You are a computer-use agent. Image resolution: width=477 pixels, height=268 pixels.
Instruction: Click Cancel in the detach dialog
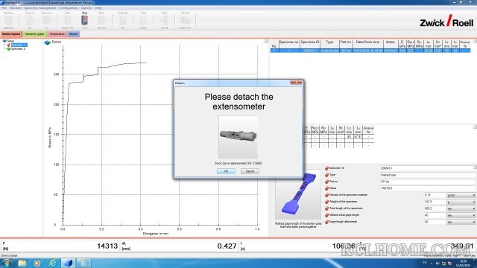250,171
